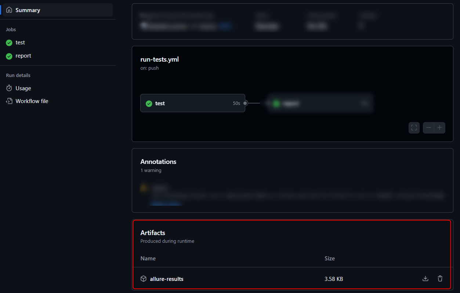
Task: Select the report job label in sidebar
Action: [23, 56]
